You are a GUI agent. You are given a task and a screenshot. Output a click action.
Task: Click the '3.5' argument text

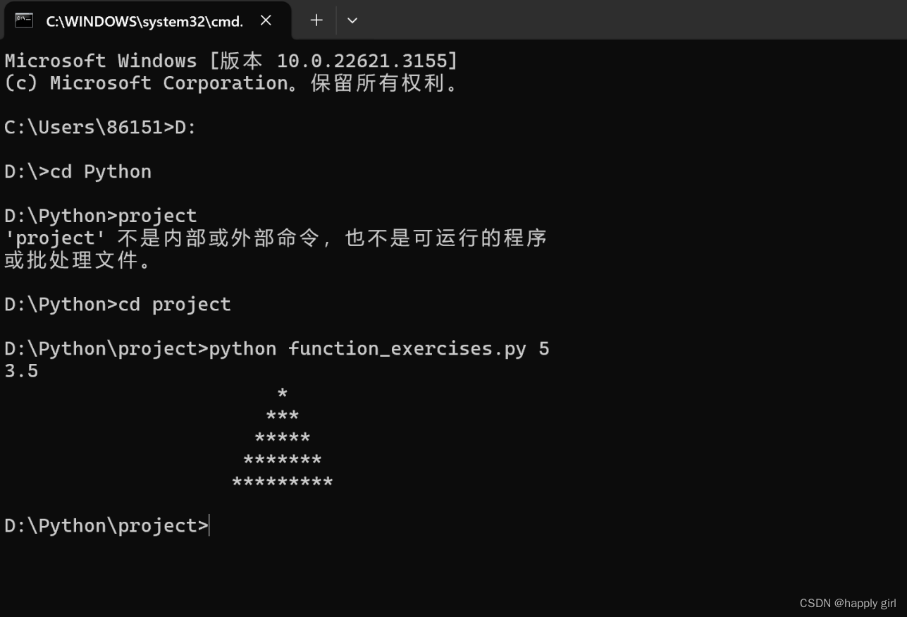point(20,370)
